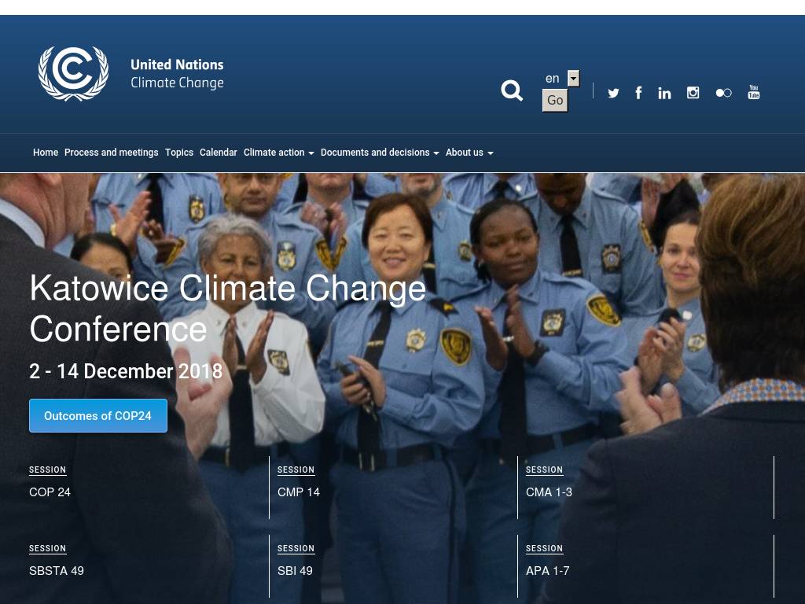This screenshot has height=604, width=805.
Task: Click the UN Climate Change logo emblem
Action: pos(73,73)
